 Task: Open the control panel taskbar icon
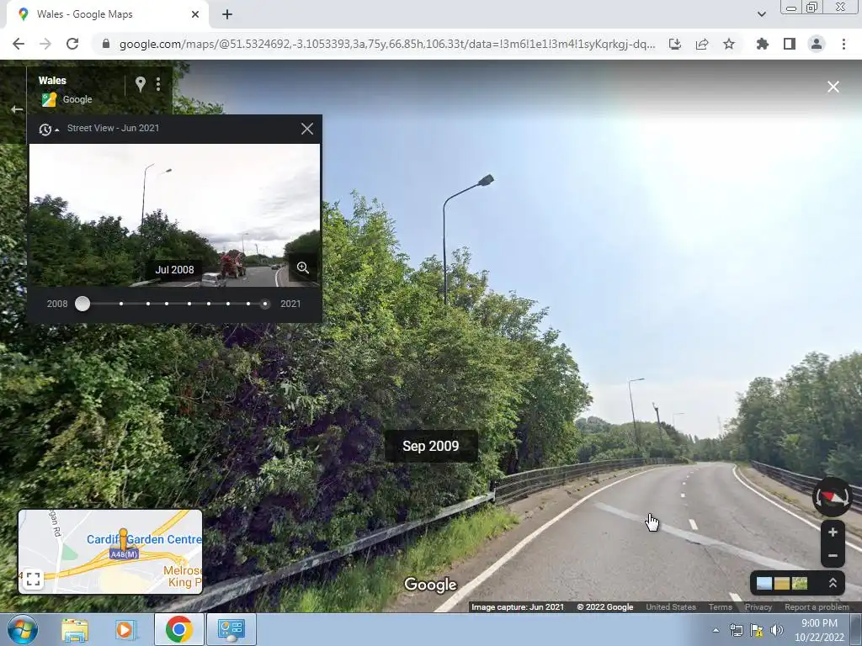(x=231, y=629)
